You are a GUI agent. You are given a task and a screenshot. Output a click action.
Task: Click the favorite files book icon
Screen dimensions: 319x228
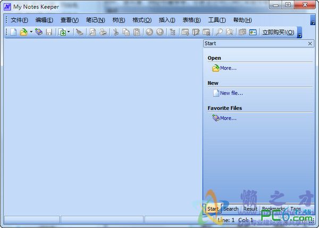(39, 32)
